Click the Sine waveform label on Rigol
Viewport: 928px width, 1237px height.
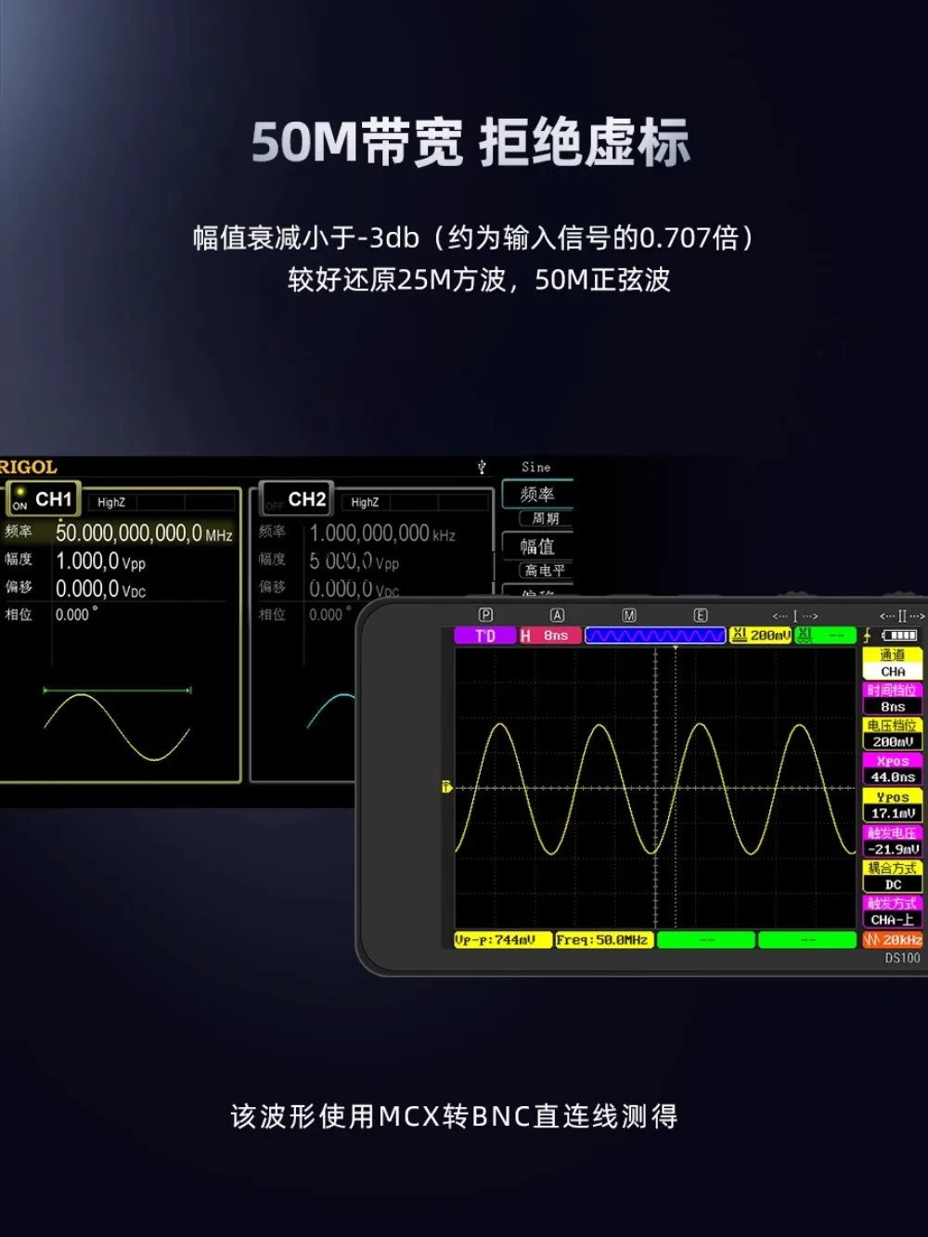[535, 468]
